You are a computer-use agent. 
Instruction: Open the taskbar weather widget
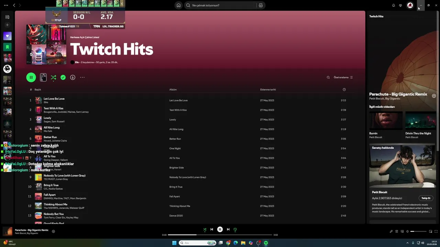(x=9, y=243)
